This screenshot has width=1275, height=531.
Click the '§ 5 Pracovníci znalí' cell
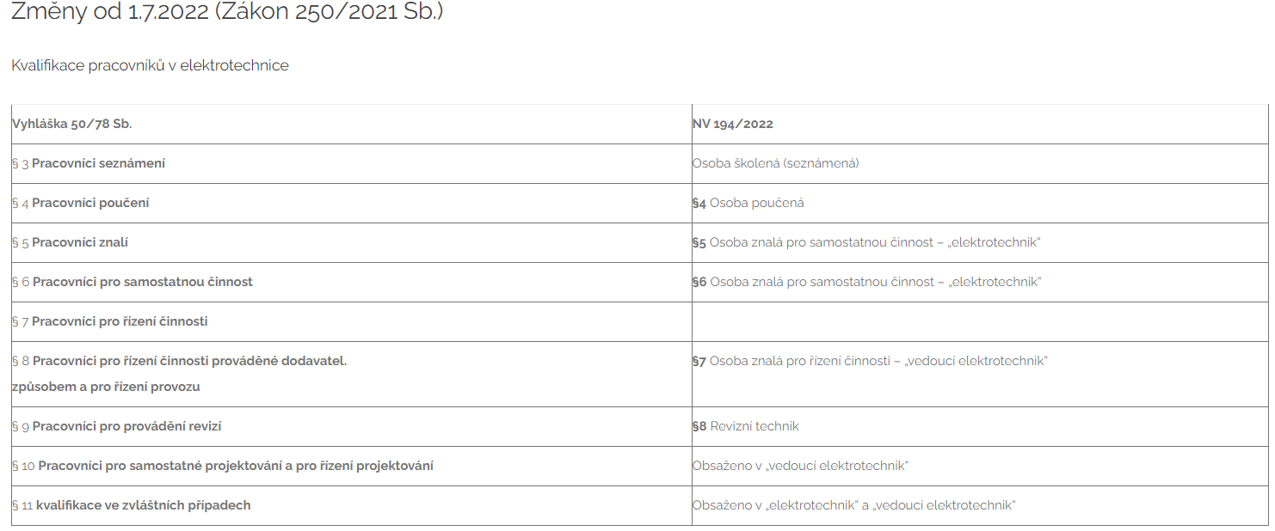(x=71, y=242)
